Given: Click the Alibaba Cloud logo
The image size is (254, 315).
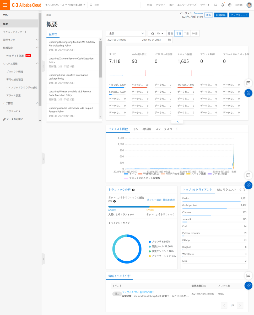Looking at the screenshot, I should coord(27,5).
